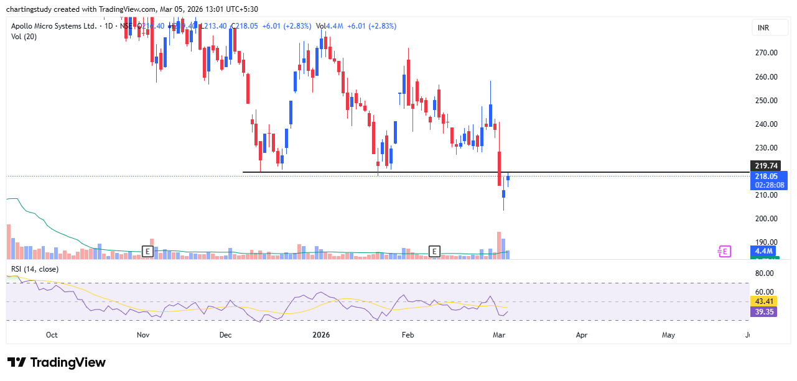This screenshot has width=797, height=381.
Task: Click the Feb label on the time axis
Action: 408,335
